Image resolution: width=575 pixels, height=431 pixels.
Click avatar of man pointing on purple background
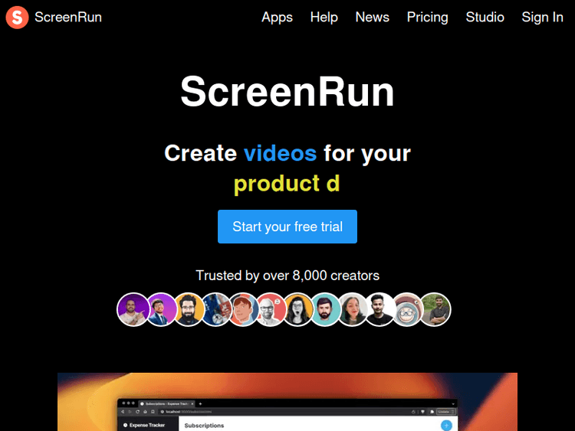(x=133, y=309)
